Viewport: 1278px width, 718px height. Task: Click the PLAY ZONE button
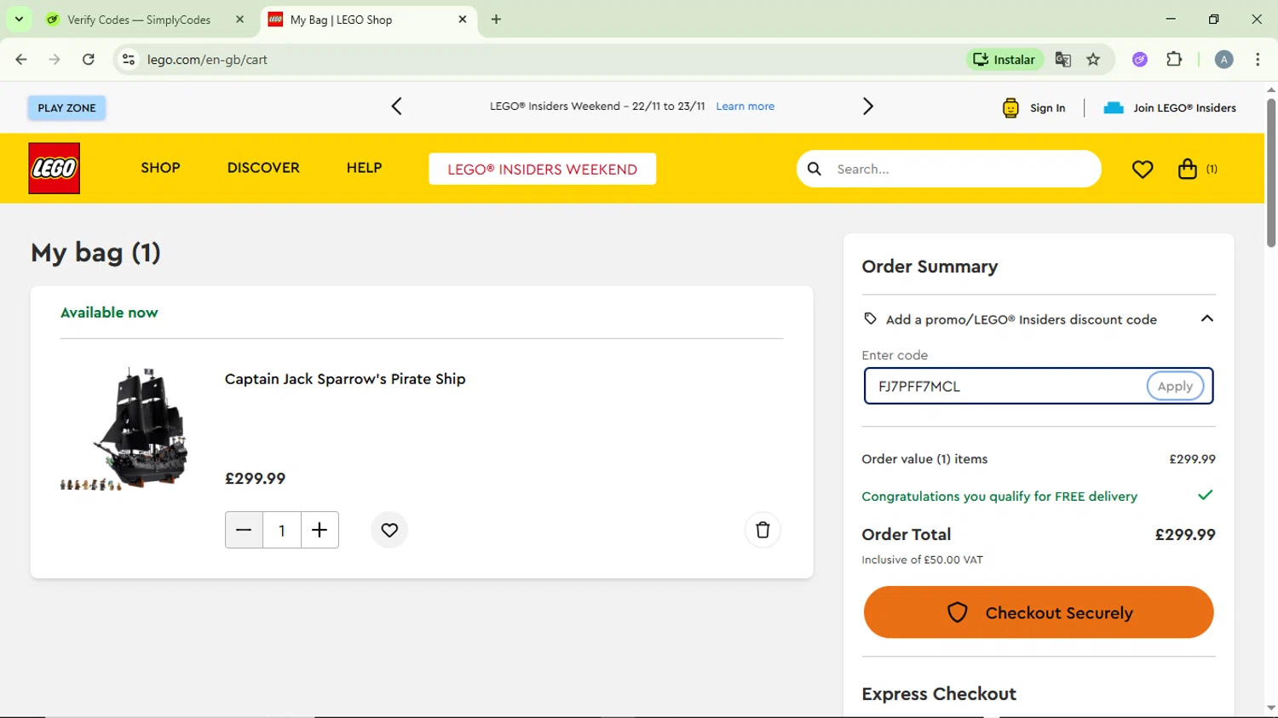[66, 108]
